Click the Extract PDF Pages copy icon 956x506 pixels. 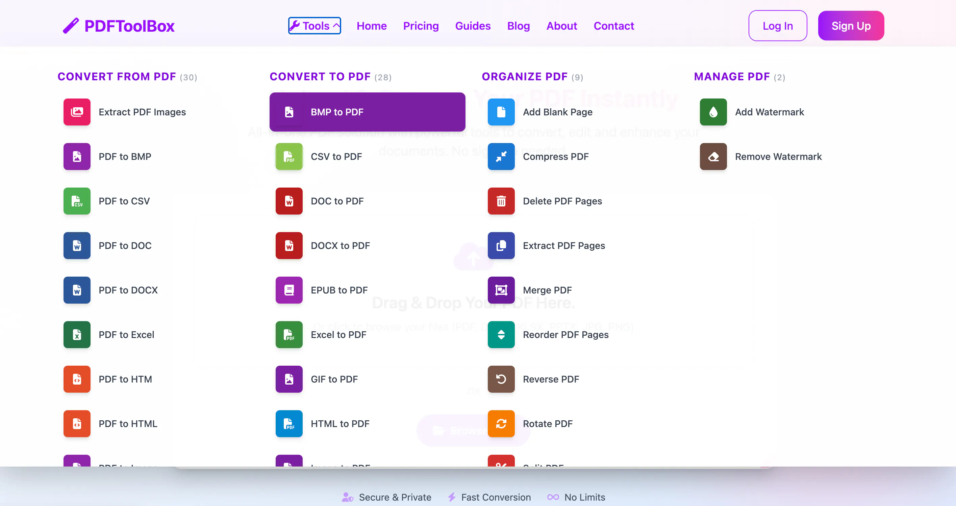[501, 245]
